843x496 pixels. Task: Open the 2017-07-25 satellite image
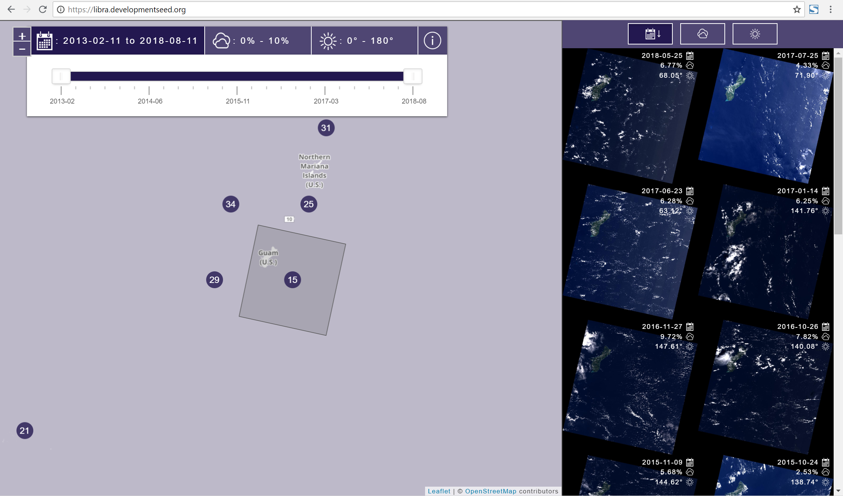tap(766, 116)
